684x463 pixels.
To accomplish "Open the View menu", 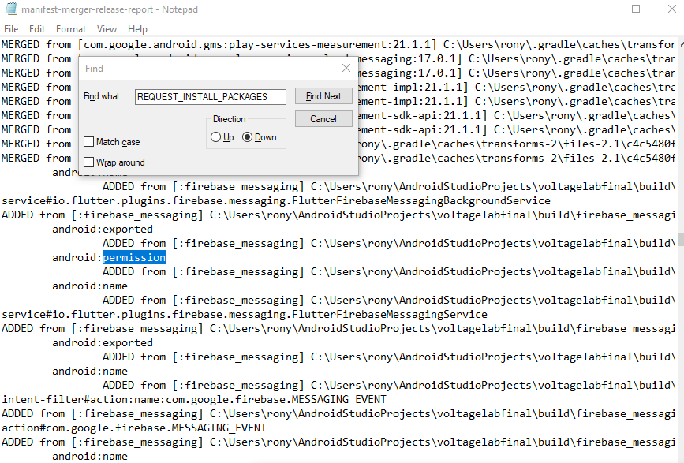I will click(x=107, y=28).
